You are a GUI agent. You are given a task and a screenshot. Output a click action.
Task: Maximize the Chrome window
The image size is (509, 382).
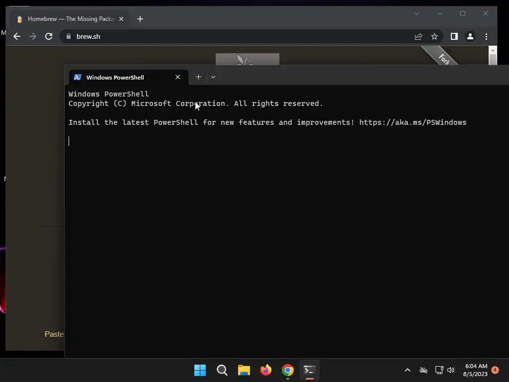(x=463, y=13)
